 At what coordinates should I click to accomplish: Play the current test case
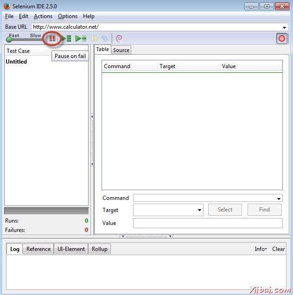tap(81, 38)
